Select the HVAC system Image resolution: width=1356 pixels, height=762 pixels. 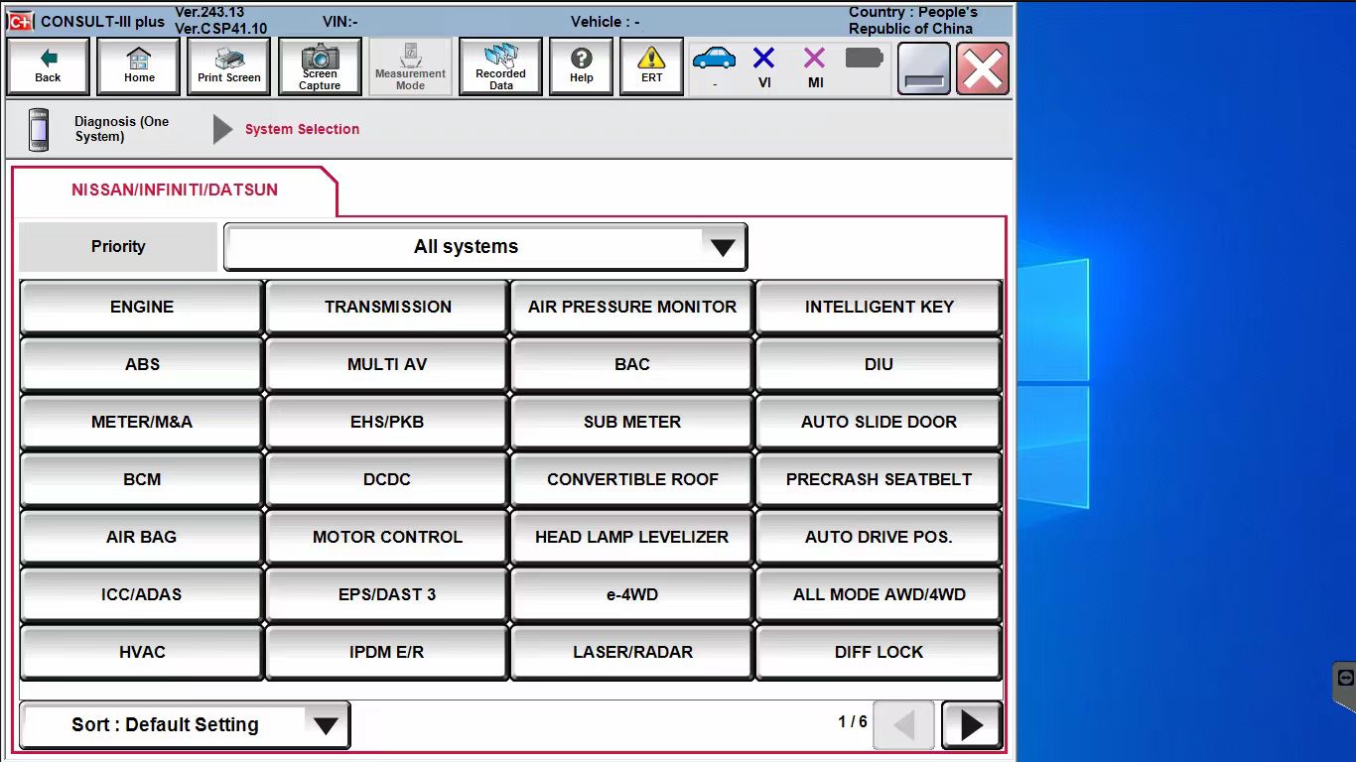[x=142, y=652]
